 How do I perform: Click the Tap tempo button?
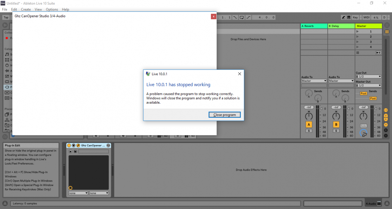(x=6, y=17)
